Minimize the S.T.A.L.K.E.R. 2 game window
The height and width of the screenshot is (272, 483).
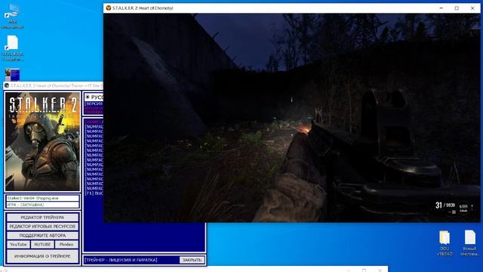click(441, 8)
